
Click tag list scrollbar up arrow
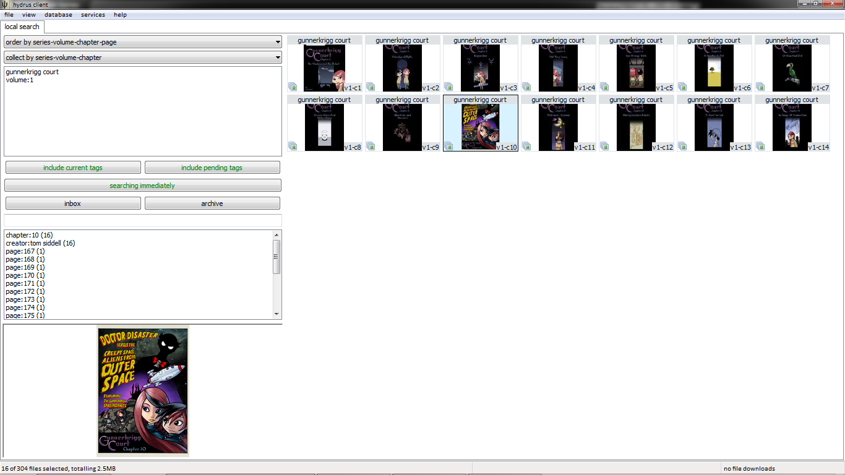coord(277,234)
